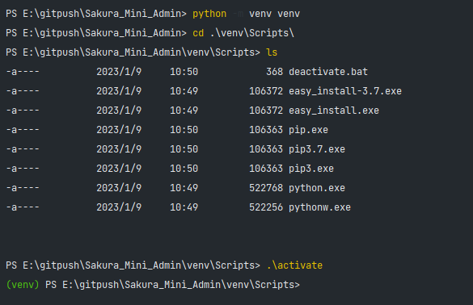The height and width of the screenshot is (305, 473).
Task: Click the pip3.exe filename
Action: coord(311,169)
